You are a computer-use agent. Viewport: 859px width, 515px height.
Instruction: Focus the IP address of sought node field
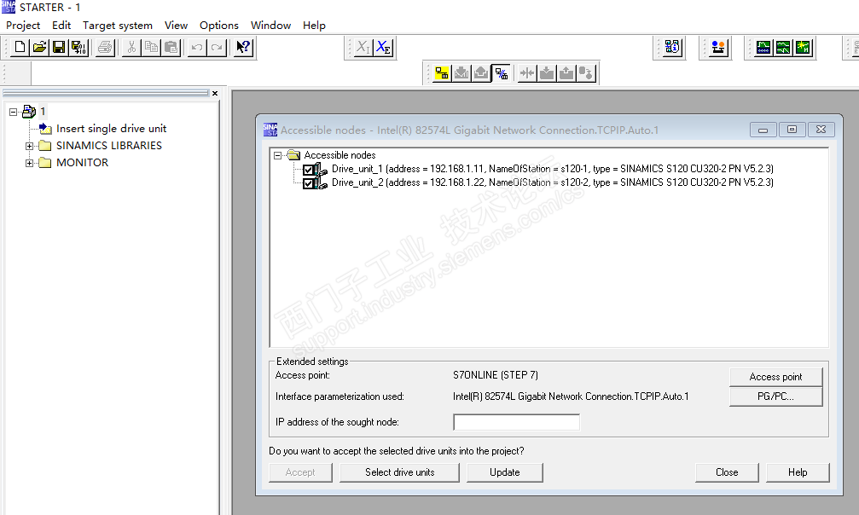[x=517, y=422]
